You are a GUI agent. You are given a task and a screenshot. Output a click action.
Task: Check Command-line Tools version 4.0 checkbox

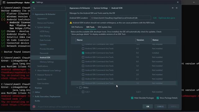click(x=83, y=70)
